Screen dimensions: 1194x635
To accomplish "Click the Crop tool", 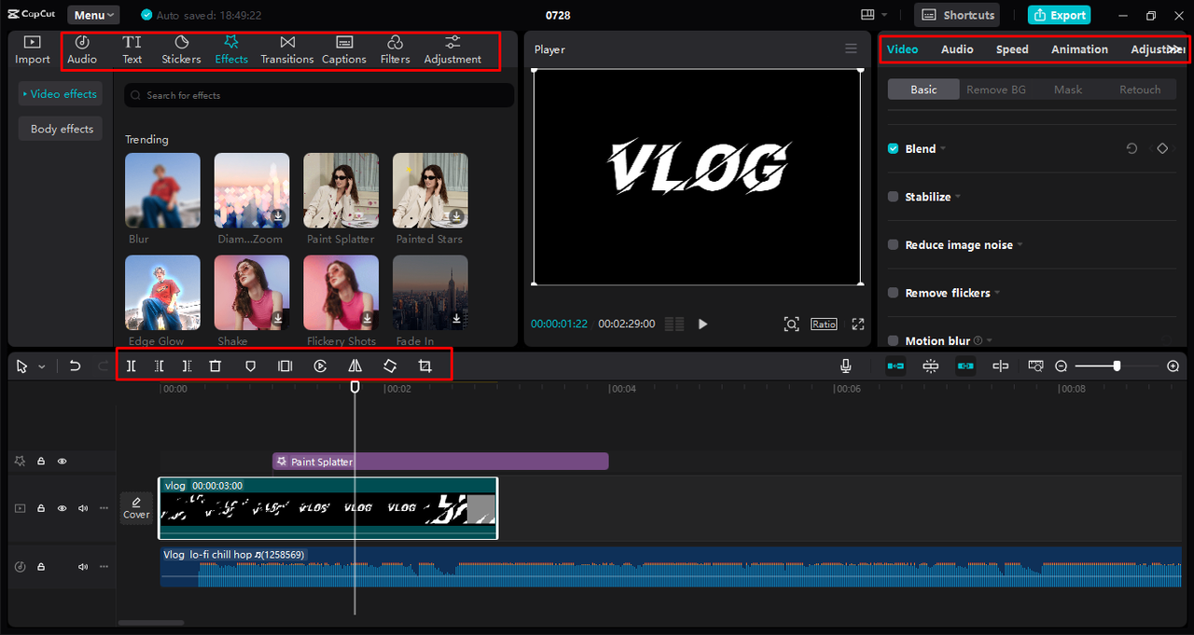I will click(425, 366).
